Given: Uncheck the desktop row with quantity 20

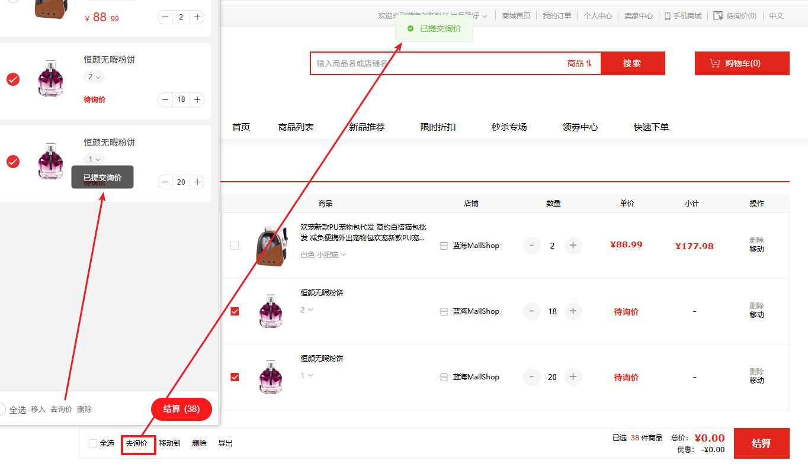Looking at the screenshot, I should tap(235, 376).
